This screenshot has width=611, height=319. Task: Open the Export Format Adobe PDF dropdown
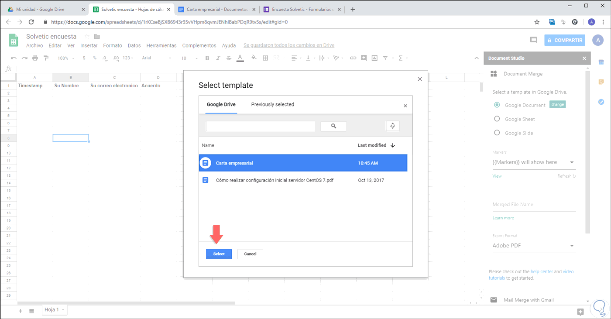click(x=534, y=246)
